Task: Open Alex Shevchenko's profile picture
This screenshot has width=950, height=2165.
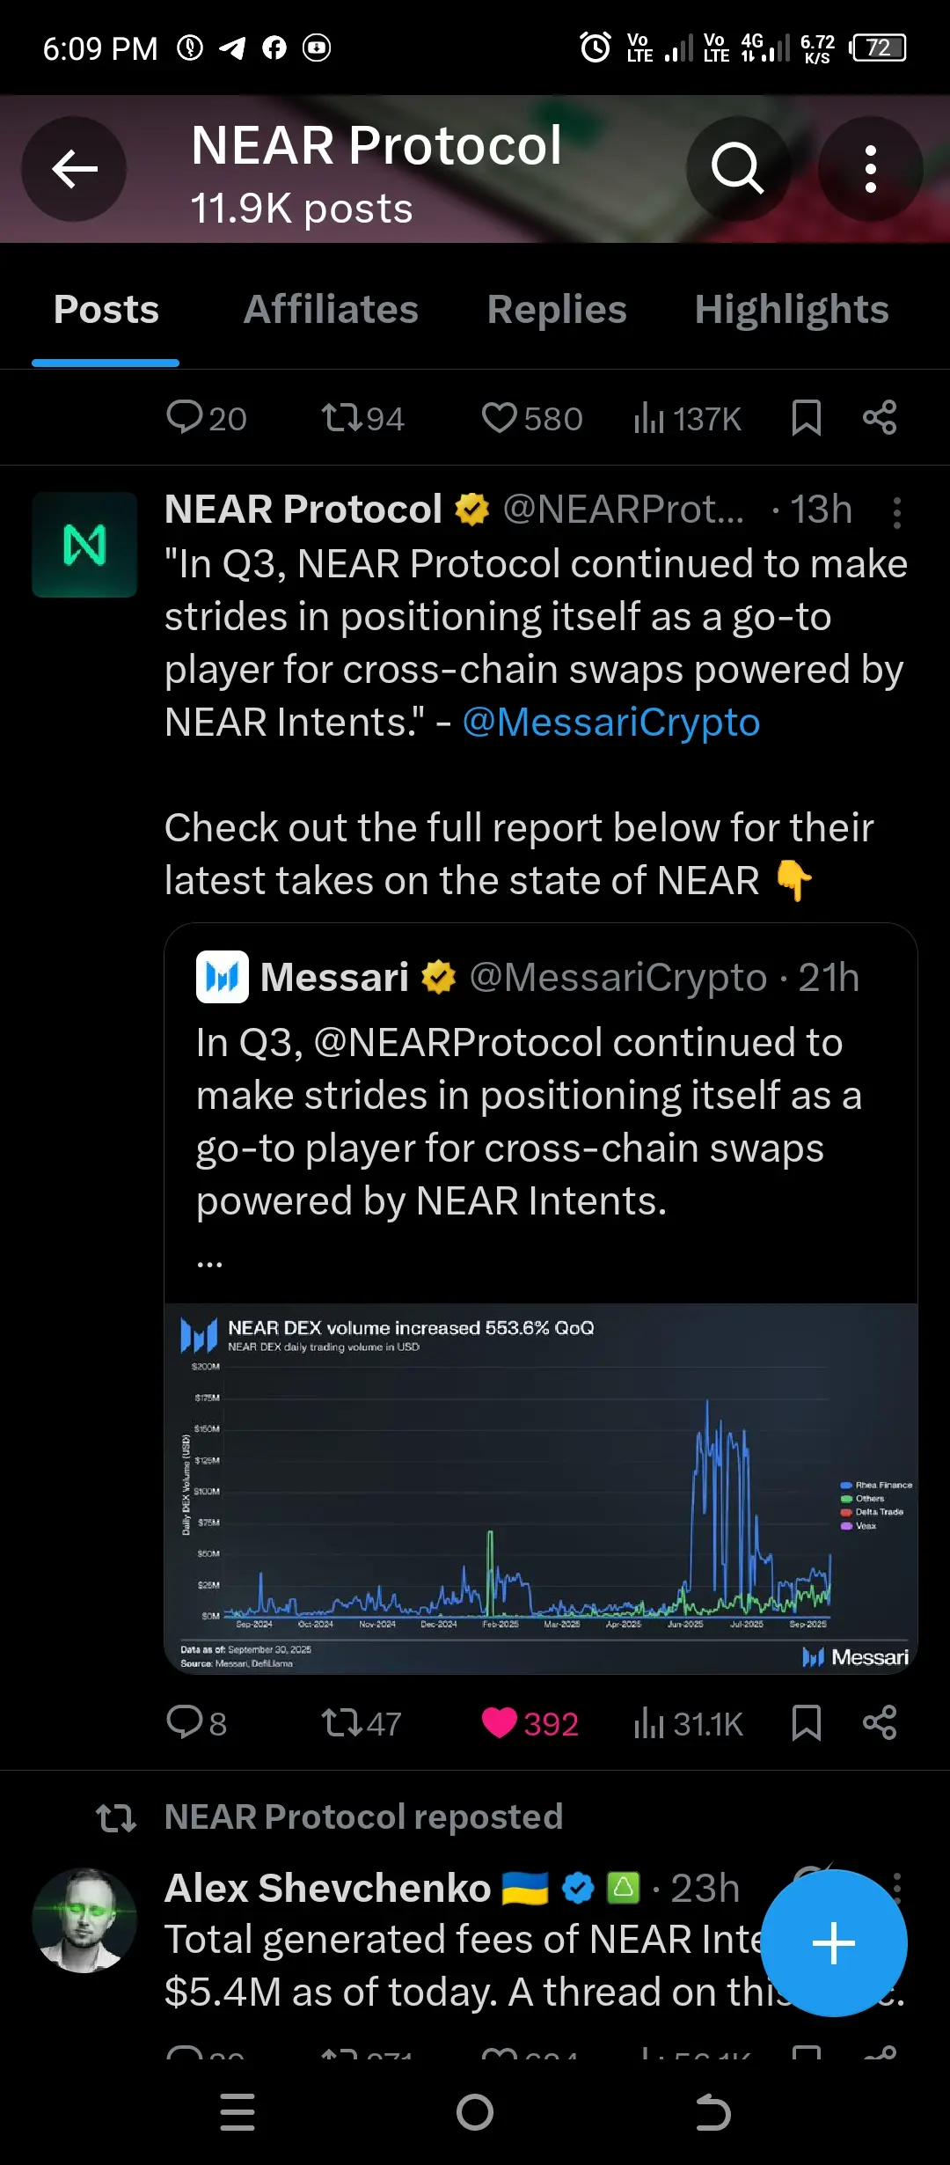Action: point(84,1920)
